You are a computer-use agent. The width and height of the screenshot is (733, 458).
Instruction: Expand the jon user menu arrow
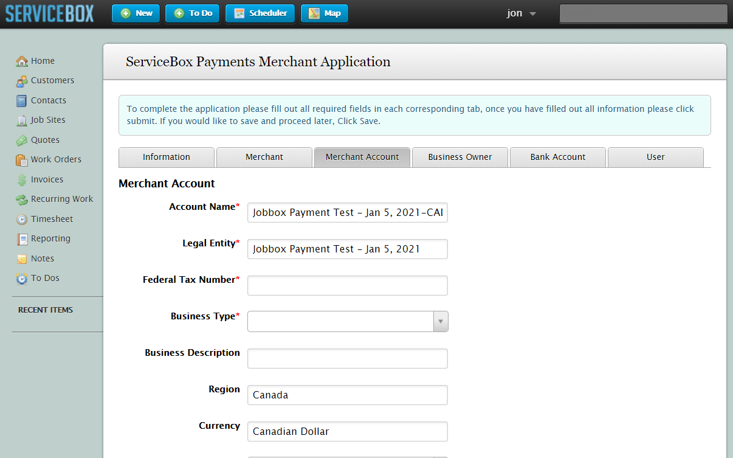coord(533,14)
